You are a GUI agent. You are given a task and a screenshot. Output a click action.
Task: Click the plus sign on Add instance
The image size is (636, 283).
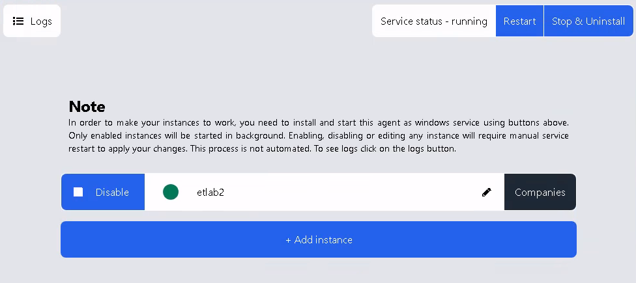pos(288,240)
